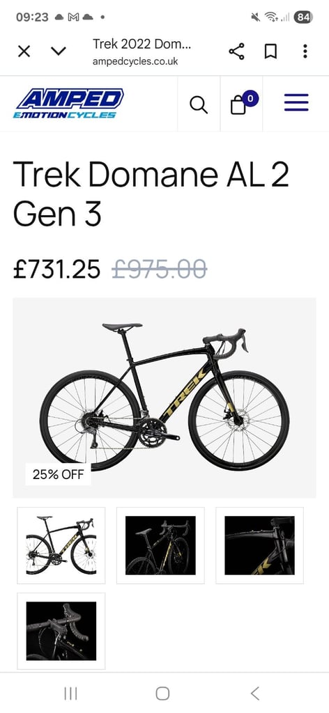Screen dimensions: 329x713
Task: Tap the ampedcycles.co.uk address text
Action: (135, 61)
